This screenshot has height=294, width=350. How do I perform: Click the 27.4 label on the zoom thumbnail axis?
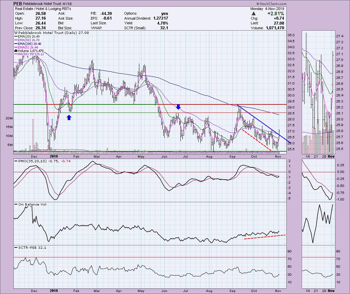tap(340, 36)
